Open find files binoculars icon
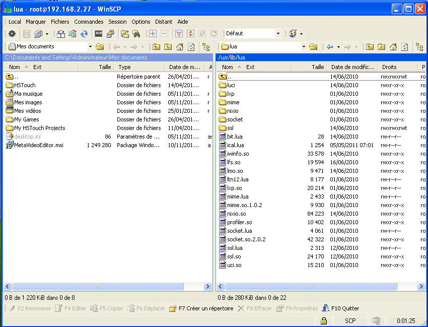This screenshot has height=327, width=428. click(x=136, y=34)
